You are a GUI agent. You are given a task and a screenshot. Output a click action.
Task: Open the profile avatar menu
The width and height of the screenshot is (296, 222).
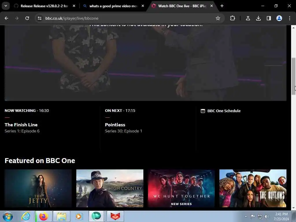(279, 18)
